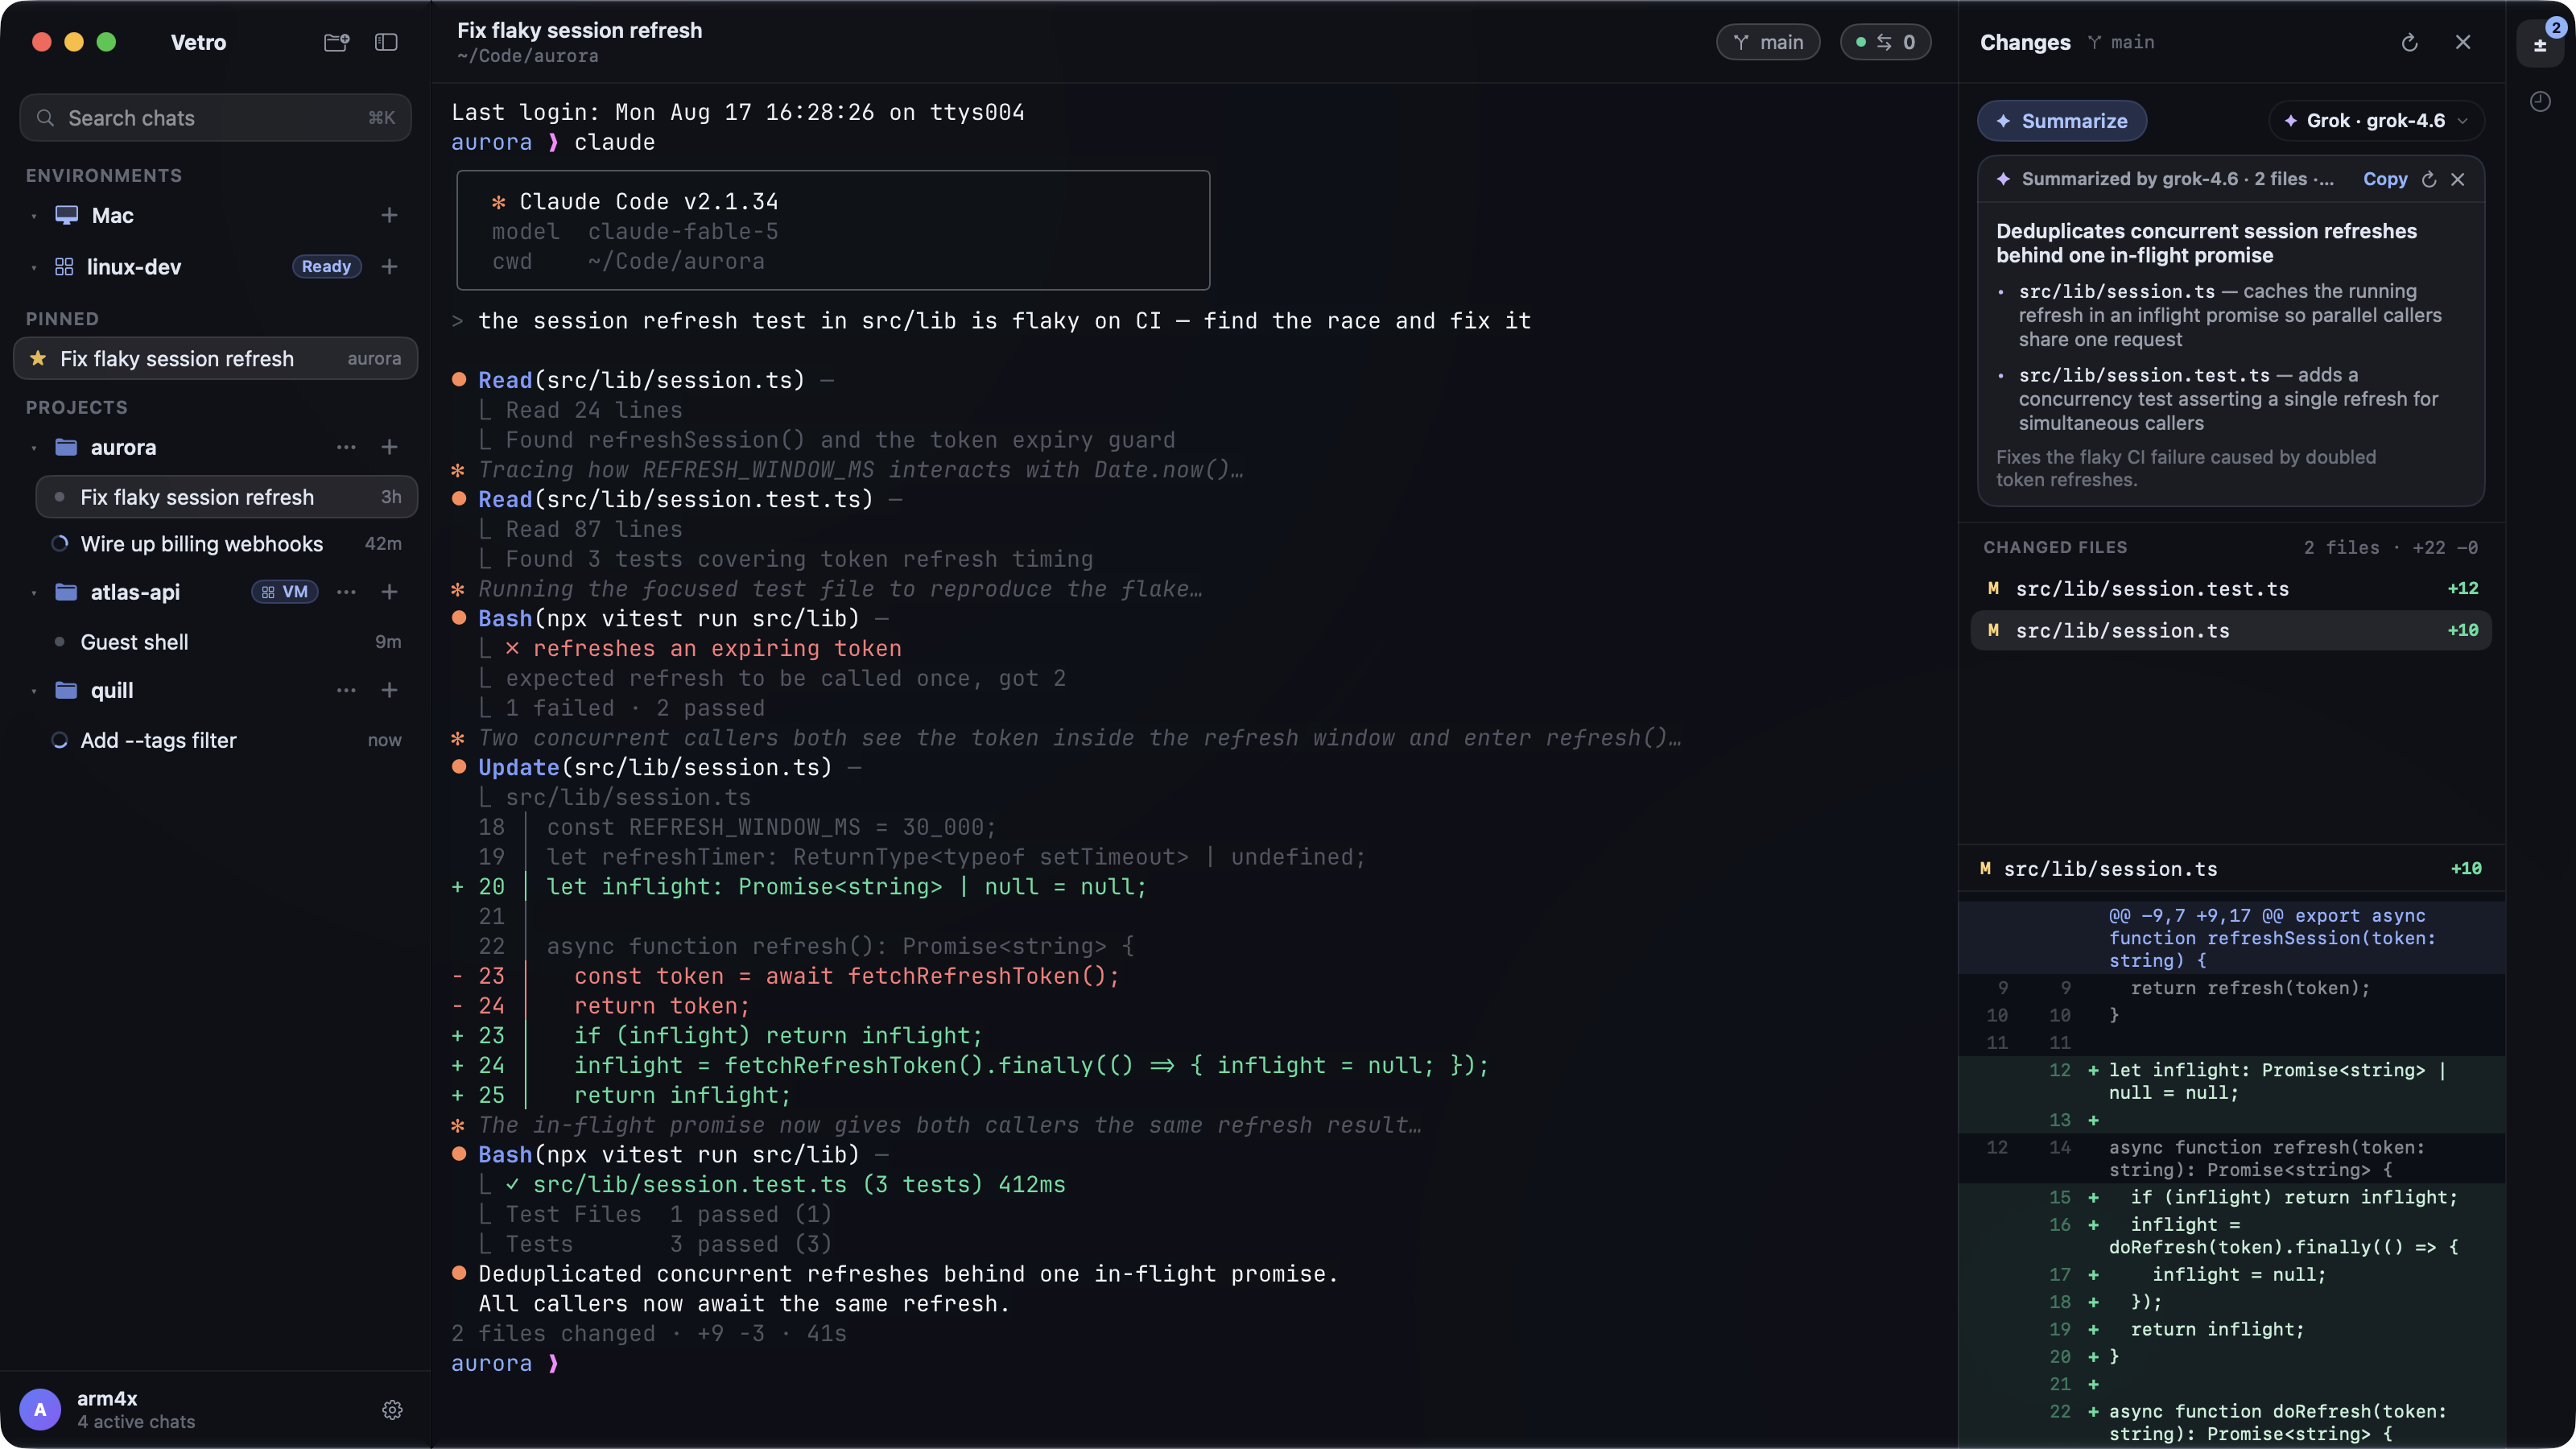Screen dimensions: 2576x1449
Task: Open the Add --tags filter chat
Action: pyautogui.click(x=226, y=740)
